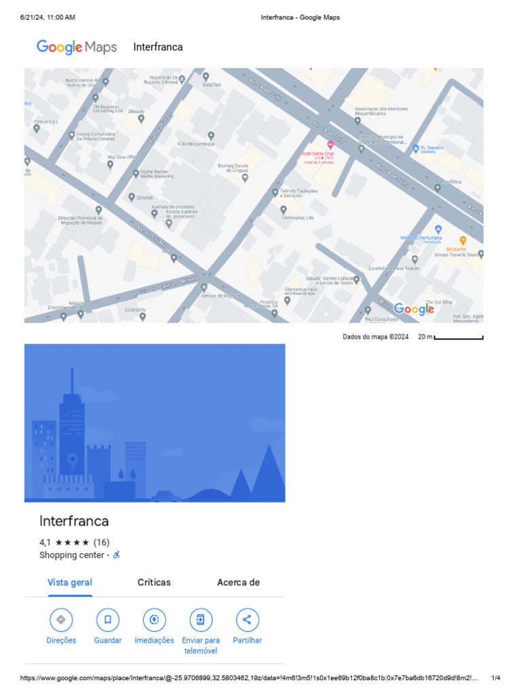Click the (16) review count
Viewport: 521px width, 695px height.
[x=102, y=542]
